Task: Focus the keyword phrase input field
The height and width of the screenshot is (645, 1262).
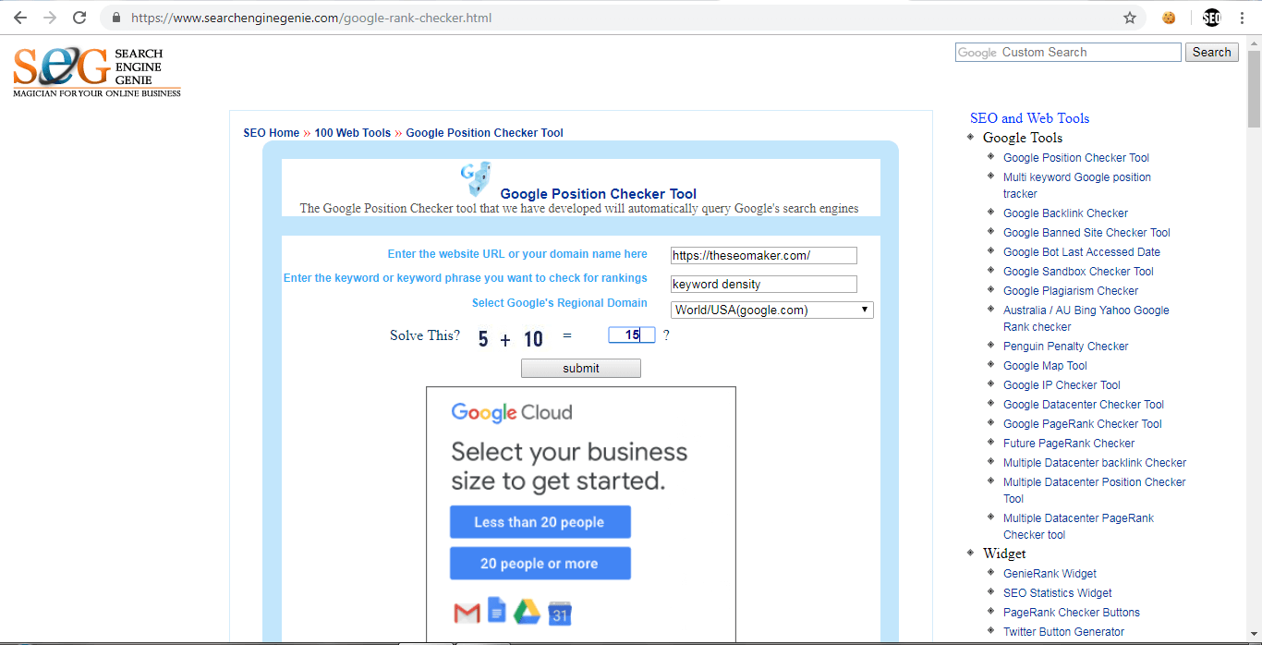Action: [x=764, y=285]
